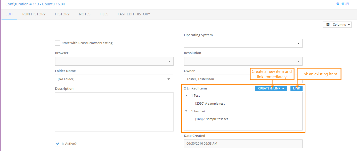This screenshot has height=151, width=357.
Task: Click inside the Description text area
Action: point(114,112)
